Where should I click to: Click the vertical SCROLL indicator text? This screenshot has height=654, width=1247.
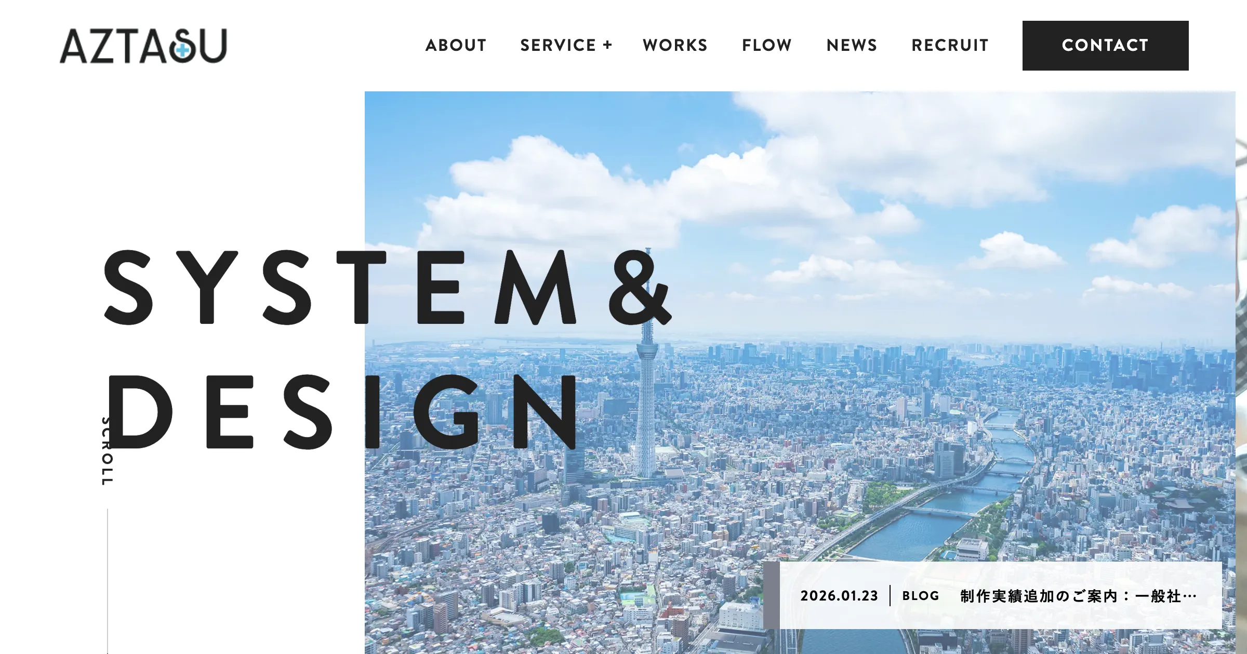pos(107,451)
